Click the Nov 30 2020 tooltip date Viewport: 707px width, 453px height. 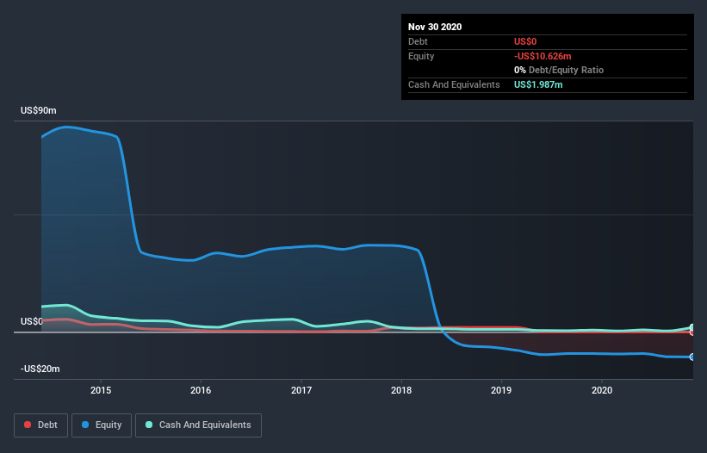(x=435, y=27)
